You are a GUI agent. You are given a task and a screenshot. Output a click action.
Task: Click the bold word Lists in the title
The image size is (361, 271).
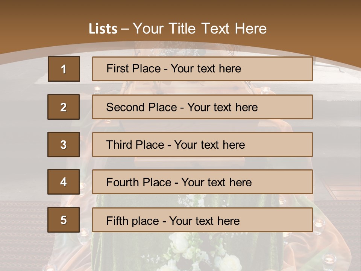(103, 29)
